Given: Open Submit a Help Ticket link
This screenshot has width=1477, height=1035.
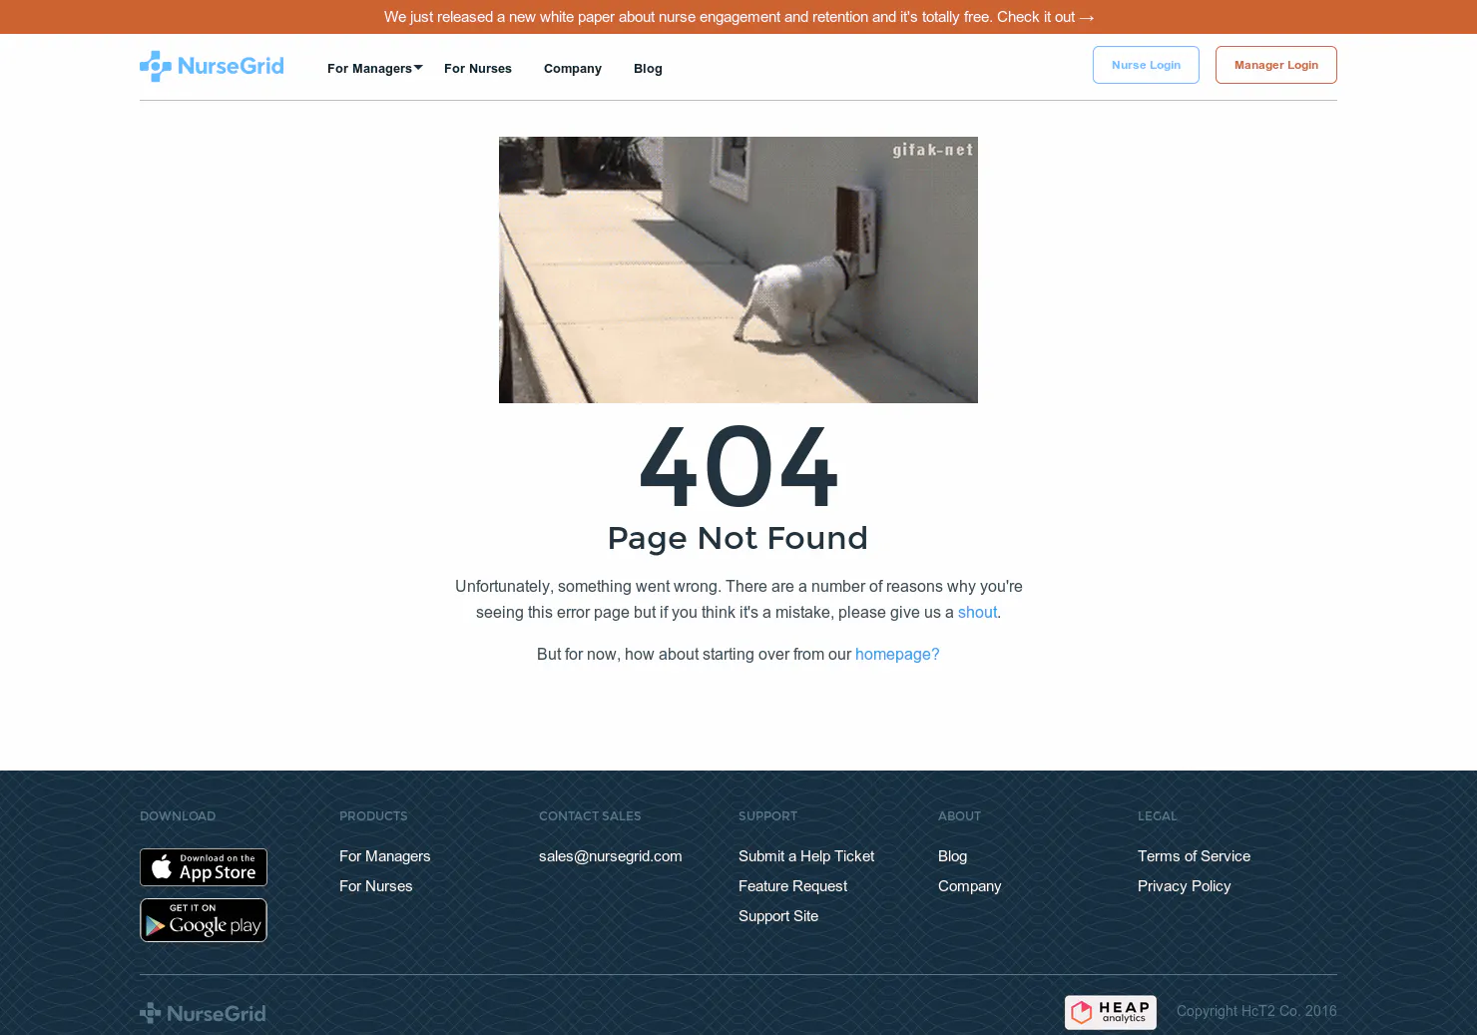Looking at the screenshot, I should (x=806, y=856).
